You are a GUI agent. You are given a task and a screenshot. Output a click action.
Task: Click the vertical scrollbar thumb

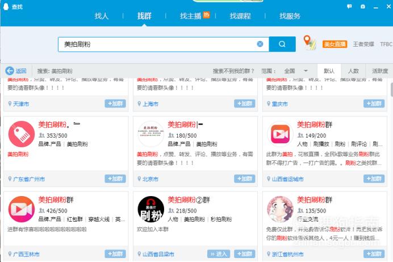391,89
